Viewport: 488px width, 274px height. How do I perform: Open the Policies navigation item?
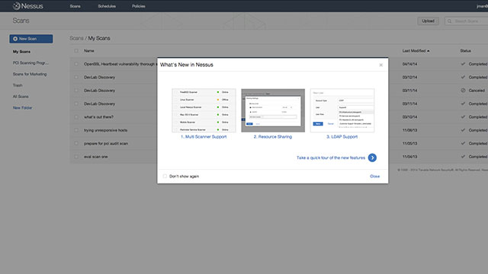tap(139, 6)
